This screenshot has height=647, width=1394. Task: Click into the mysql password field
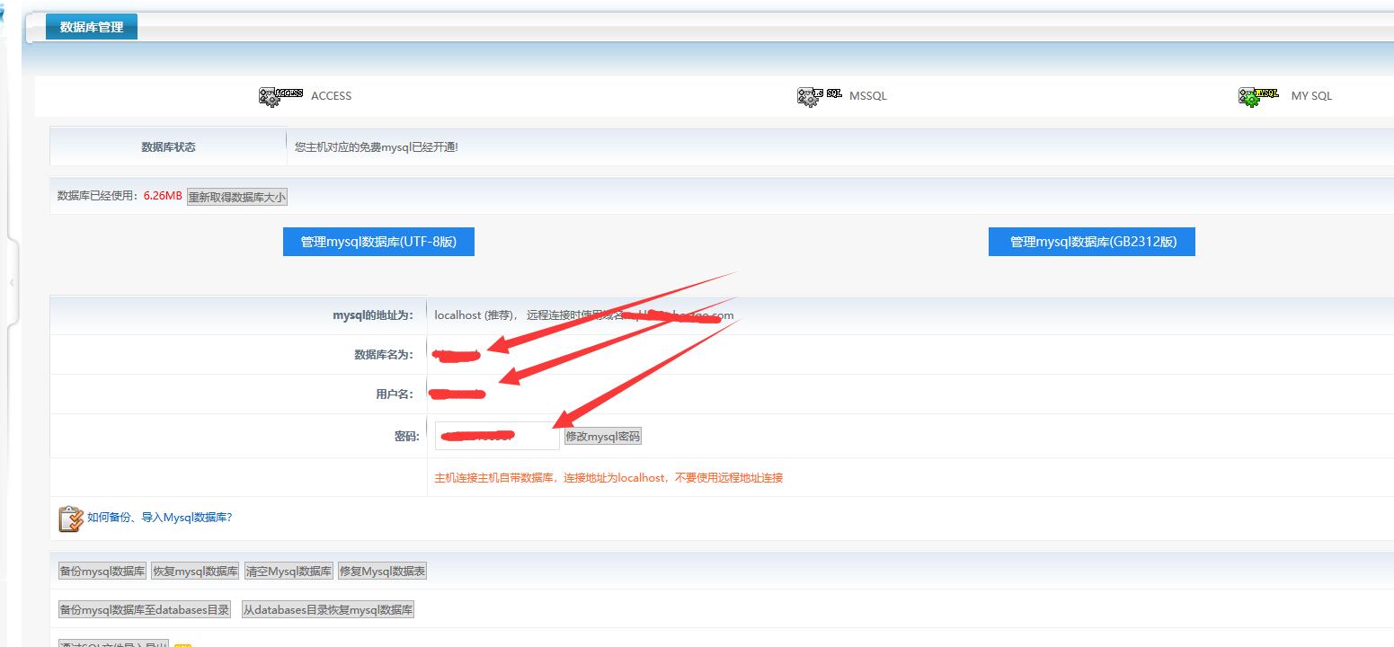497,436
